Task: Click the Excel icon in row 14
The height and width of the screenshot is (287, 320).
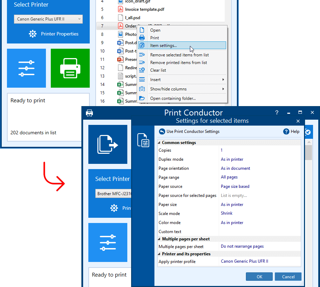Action: 120,85
